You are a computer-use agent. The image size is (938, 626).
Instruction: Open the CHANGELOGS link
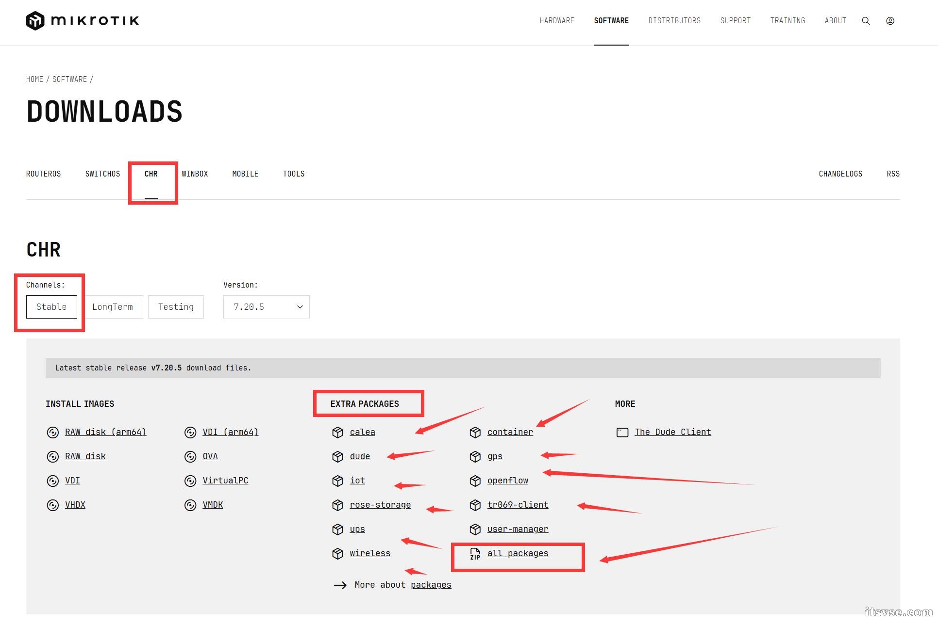pyautogui.click(x=840, y=174)
